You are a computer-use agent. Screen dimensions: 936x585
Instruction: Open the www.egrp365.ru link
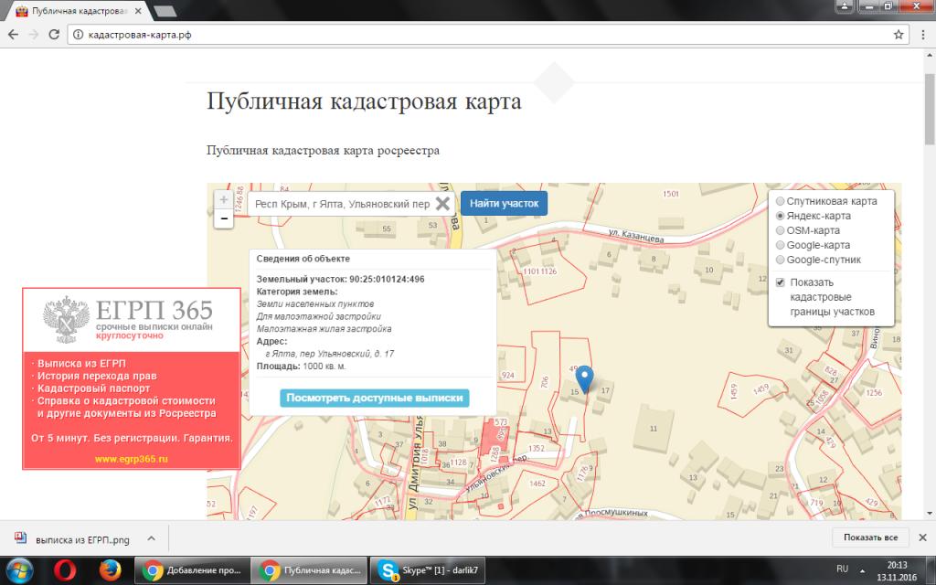[132, 459]
